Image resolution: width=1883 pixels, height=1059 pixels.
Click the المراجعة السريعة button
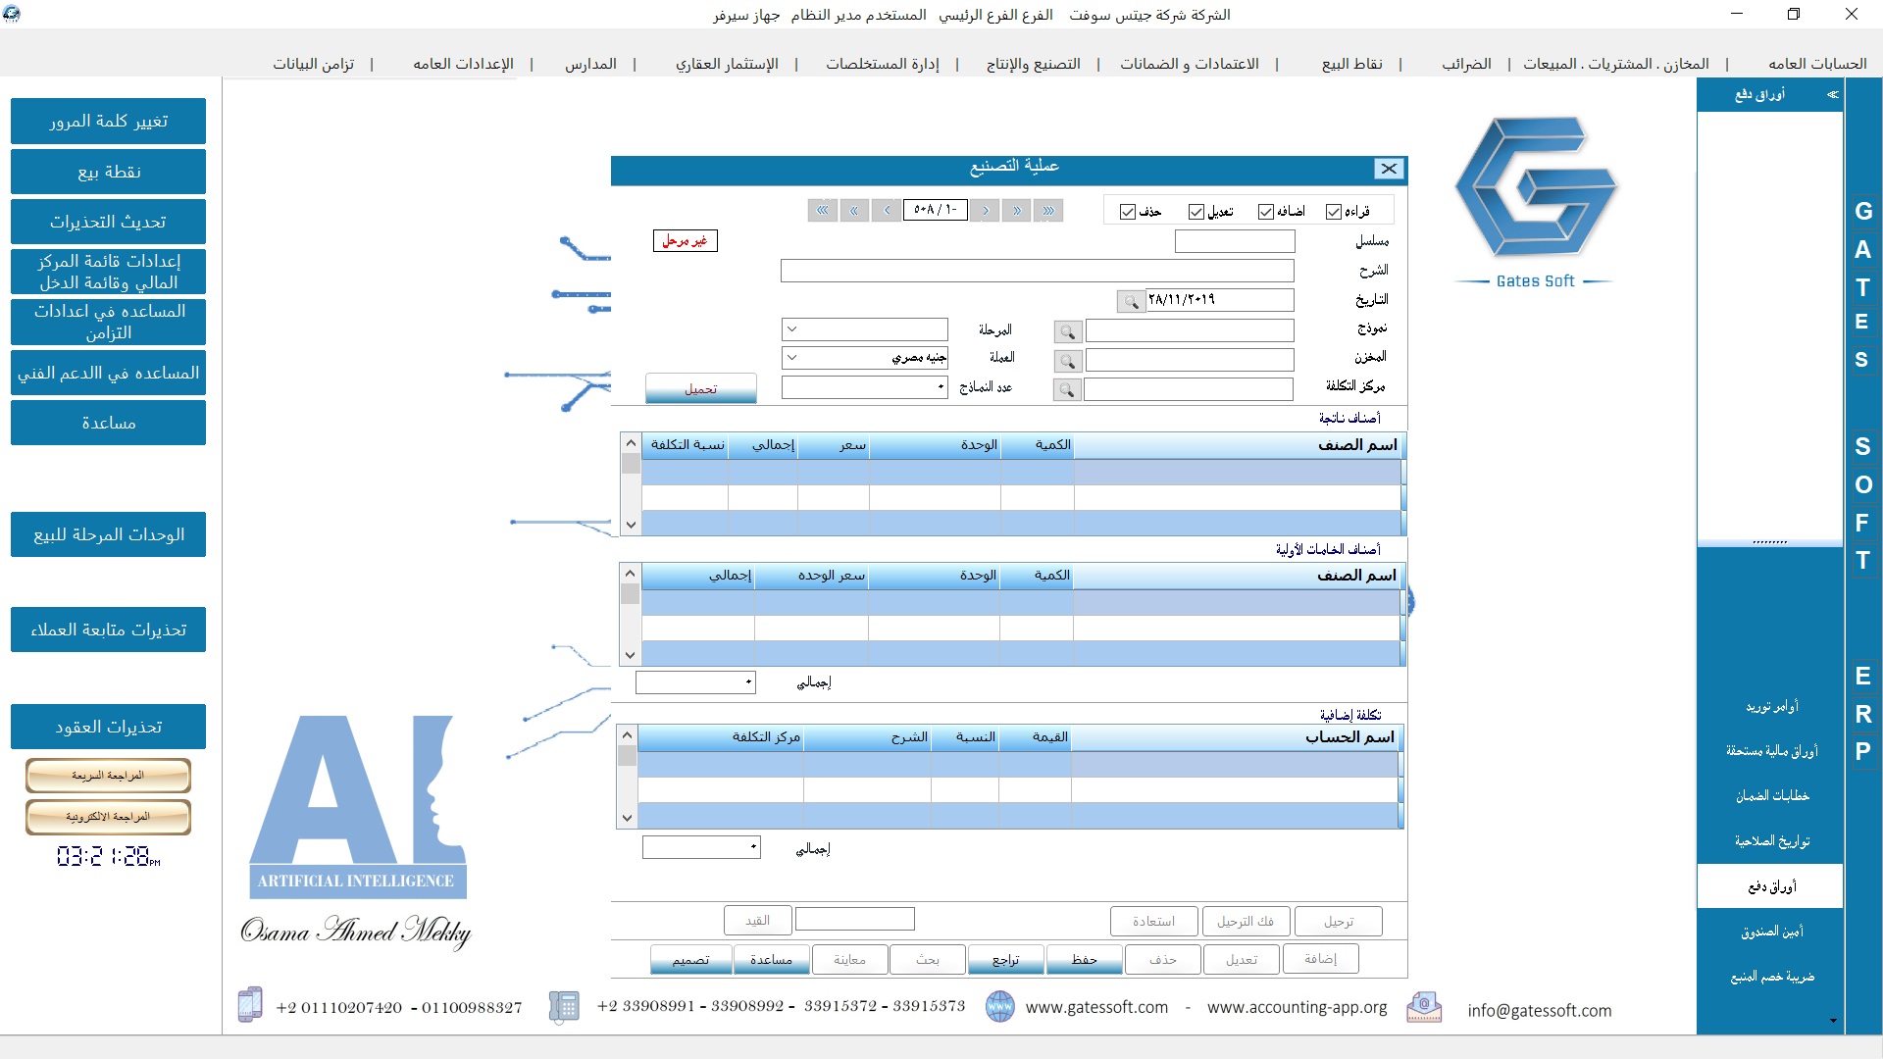tap(108, 776)
